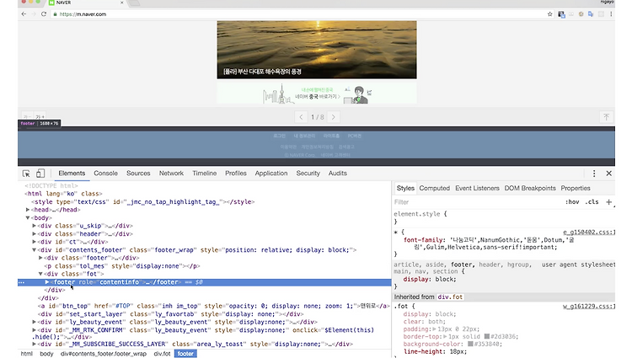The width and height of the screenshot is (632, 358).
Task: Click the Naver China banner image
Action: click(317, 94)
